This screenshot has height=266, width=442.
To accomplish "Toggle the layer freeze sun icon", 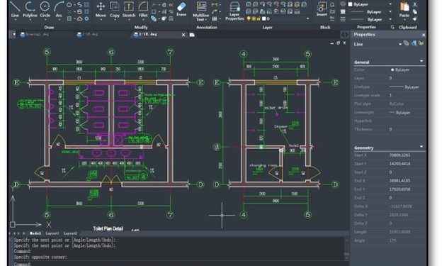I will tap(254, 18).
